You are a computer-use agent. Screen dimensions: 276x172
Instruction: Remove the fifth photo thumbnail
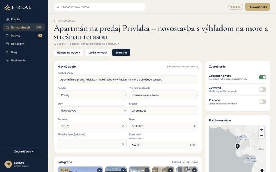pos(194,170)
